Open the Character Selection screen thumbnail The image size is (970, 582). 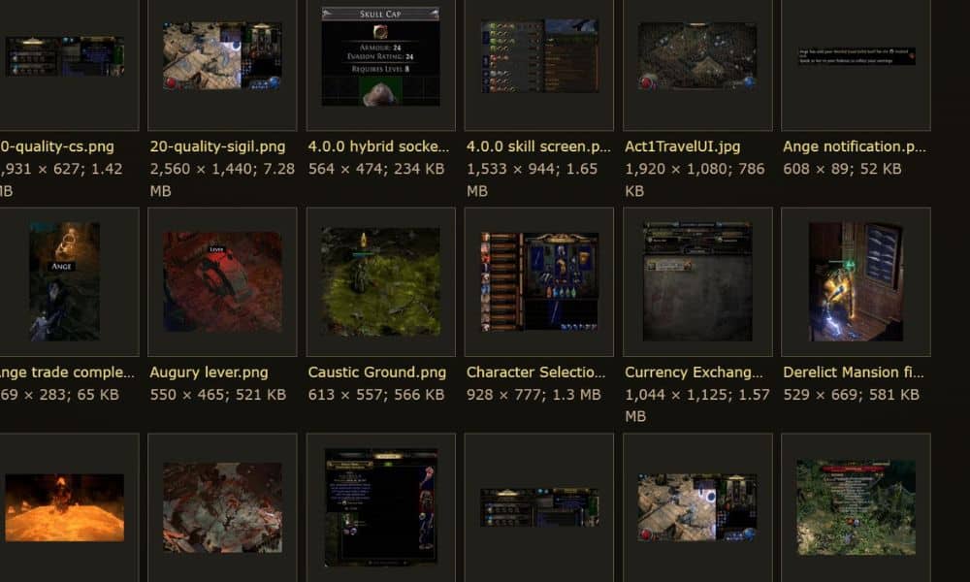[x=539, y=281]
